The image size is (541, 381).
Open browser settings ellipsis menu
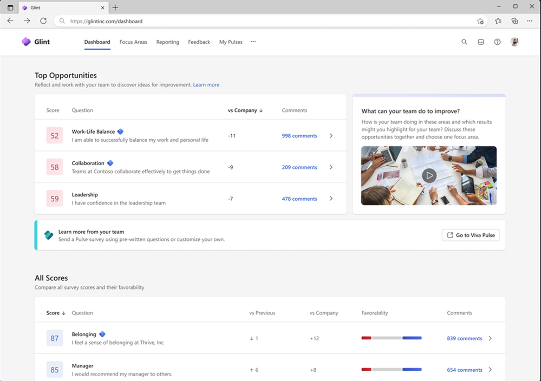(x=530, y=21)
